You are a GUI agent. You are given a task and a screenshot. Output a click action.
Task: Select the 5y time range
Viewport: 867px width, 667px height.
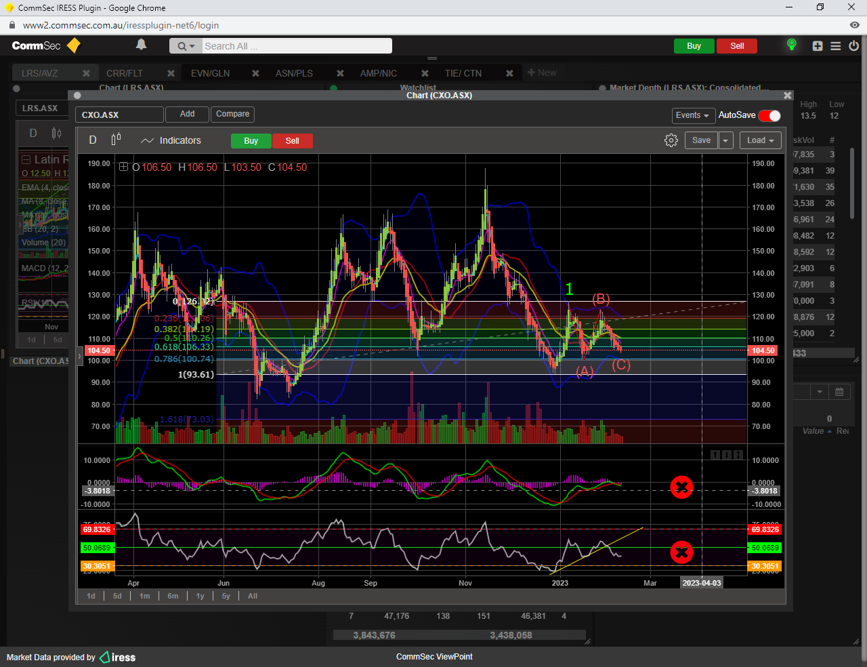[x=226, y=597]
